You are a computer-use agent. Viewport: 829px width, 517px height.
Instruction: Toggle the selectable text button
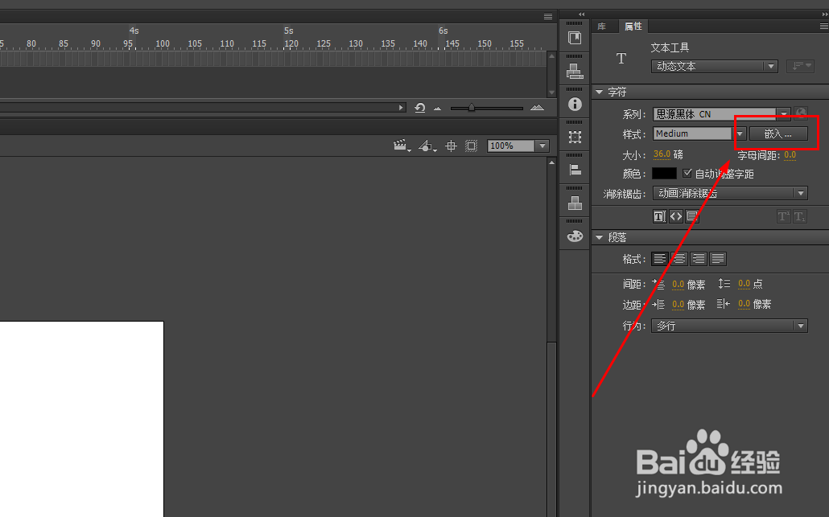point(659,216)
